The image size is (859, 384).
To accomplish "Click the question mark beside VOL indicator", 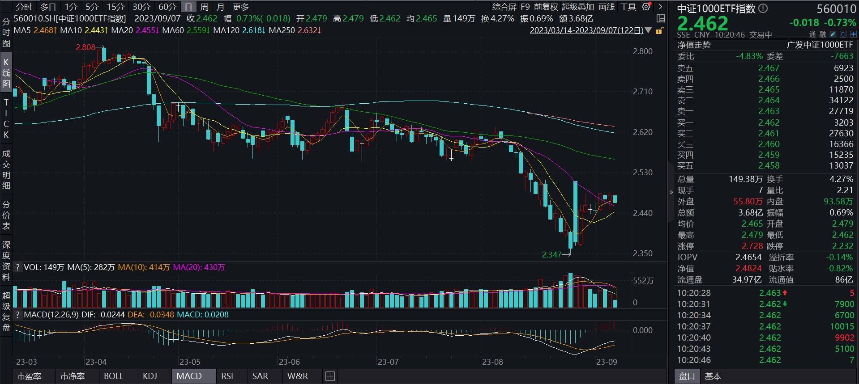I will click(17, 267).
